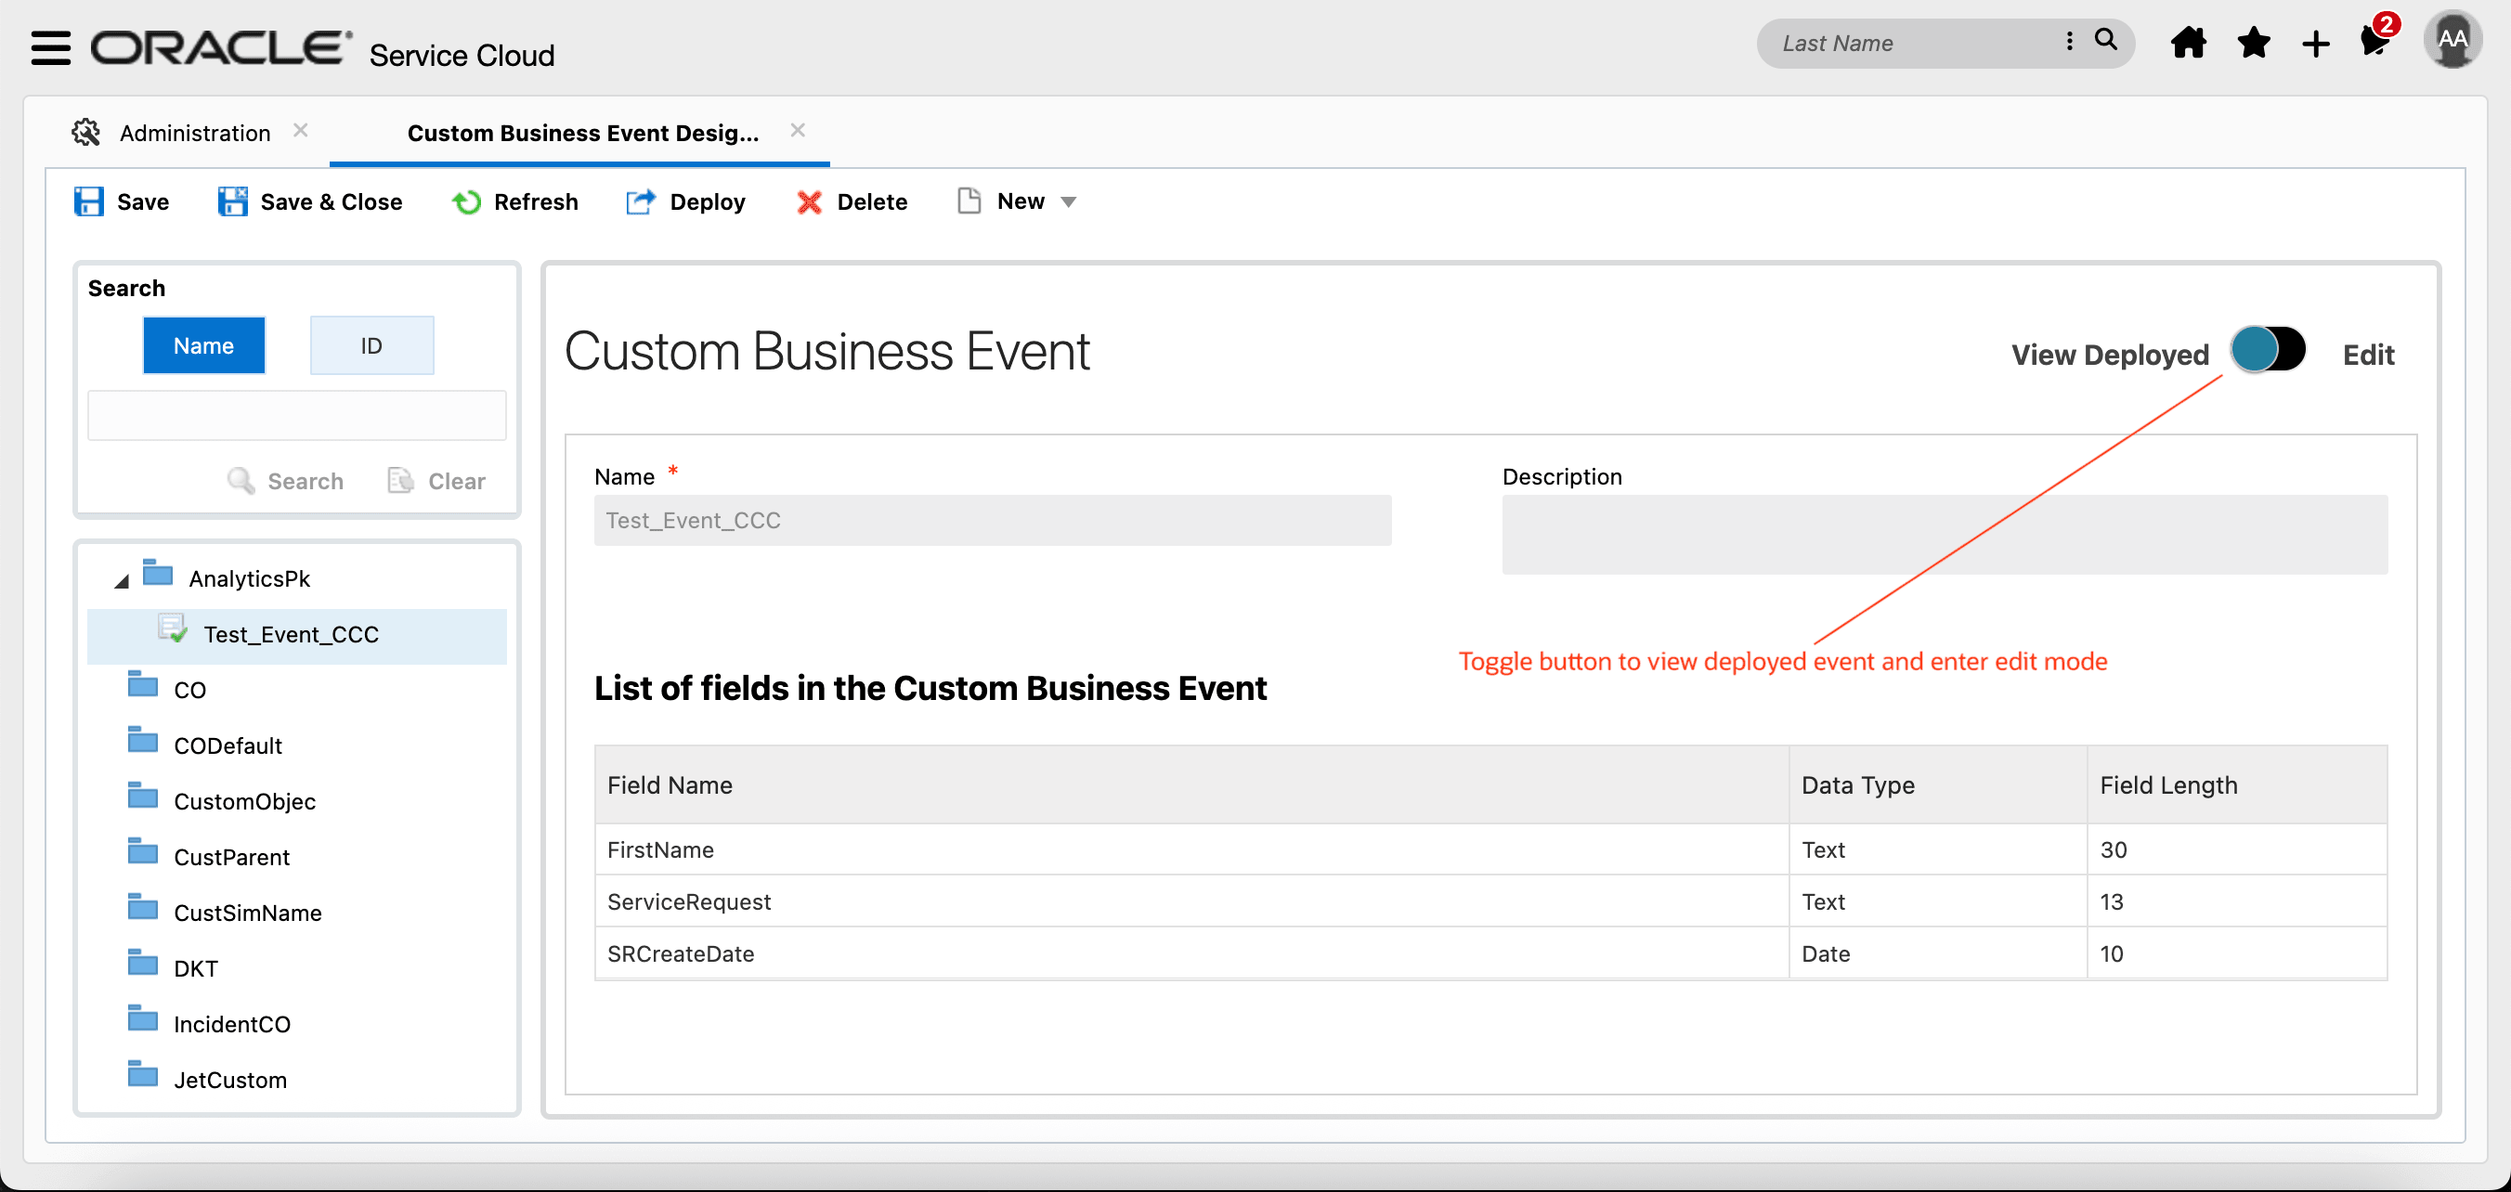Image resolution: width=2511 pixels, height=1192 pixels.
Task: Select Test_Event_CCC in the tree
Action: (x=291, y=634)
